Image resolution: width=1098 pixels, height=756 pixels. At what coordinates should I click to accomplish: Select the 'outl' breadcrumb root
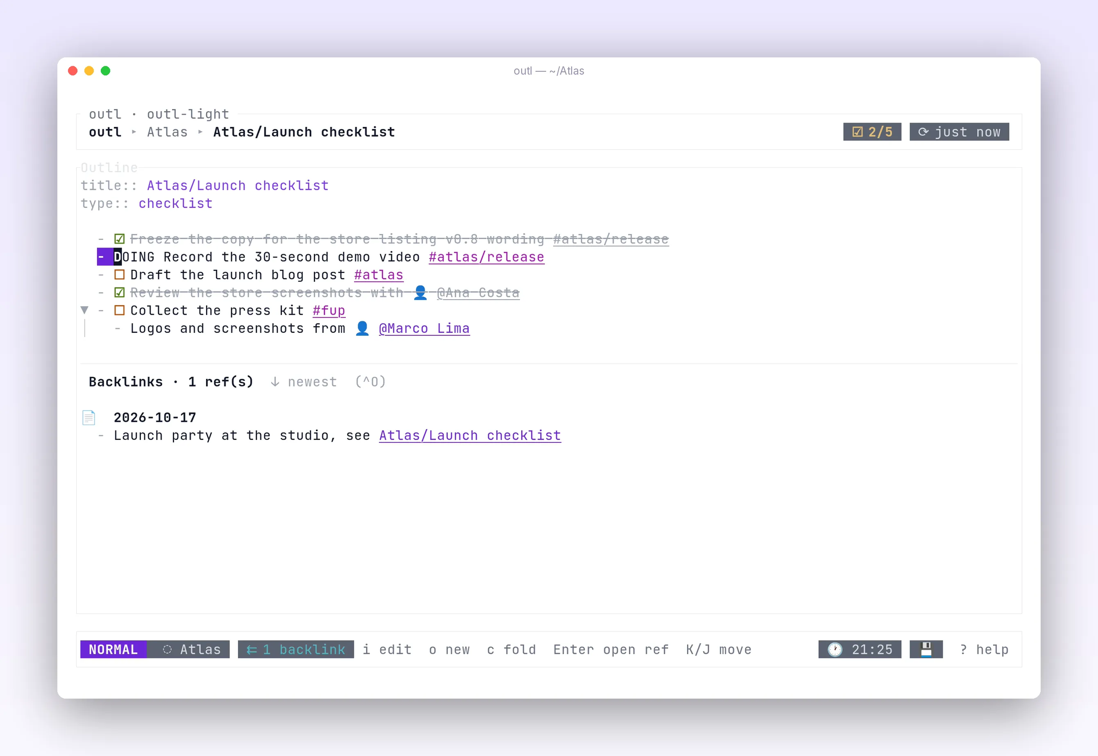tap(105, 132)
